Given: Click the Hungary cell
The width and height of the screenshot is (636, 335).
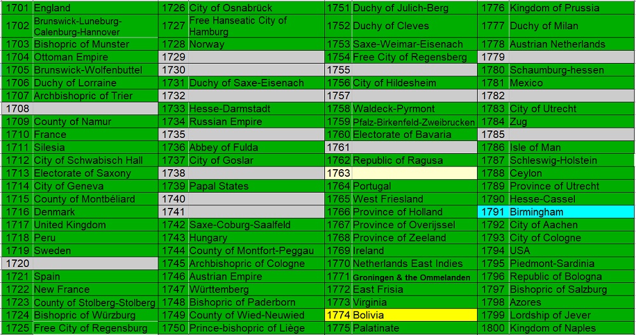Looking at the screenshot, I should pyautogui.click(x=256, y=238).
